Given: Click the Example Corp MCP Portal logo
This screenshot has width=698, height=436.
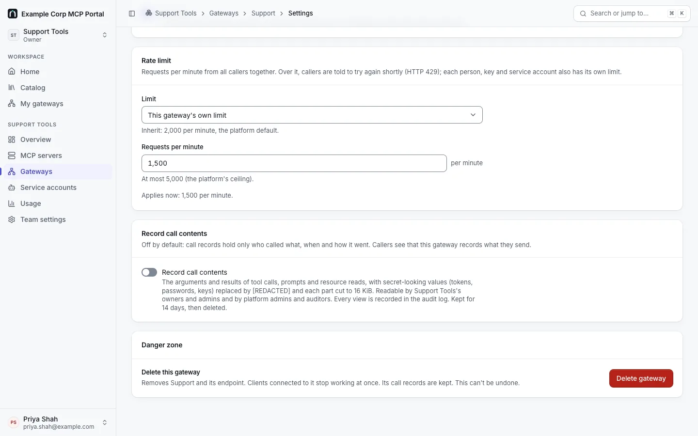Looking at the screenshot, I should [x=13, y=14].
